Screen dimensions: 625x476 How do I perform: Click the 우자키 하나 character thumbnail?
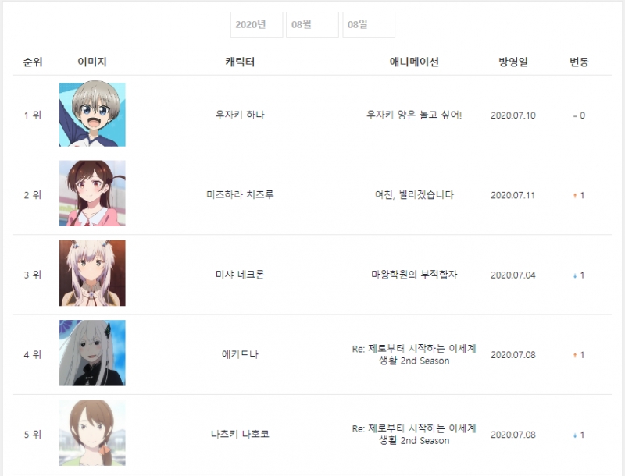click(92, 115)
